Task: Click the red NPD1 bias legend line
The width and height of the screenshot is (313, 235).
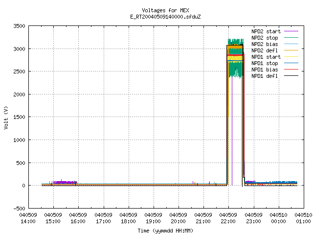Action: click(x=291, y=70)
